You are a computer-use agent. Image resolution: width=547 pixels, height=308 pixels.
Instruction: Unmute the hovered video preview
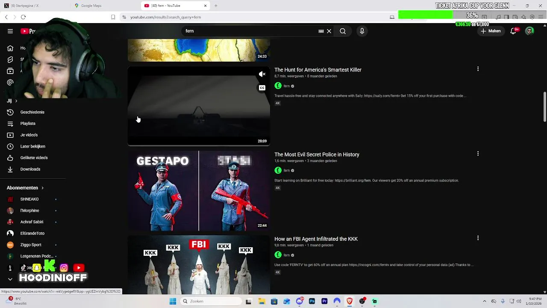[262, 74]
